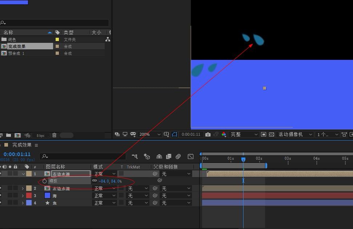Click the timeline current time 0:00:01:11
353x229 pixels.
17,154
